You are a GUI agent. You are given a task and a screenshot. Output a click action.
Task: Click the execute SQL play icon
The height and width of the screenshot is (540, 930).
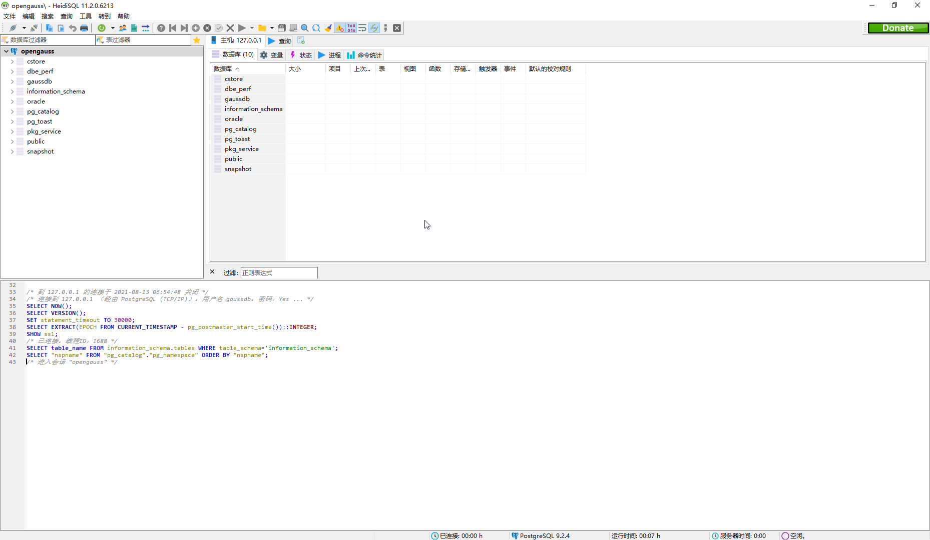coord(242,28)
